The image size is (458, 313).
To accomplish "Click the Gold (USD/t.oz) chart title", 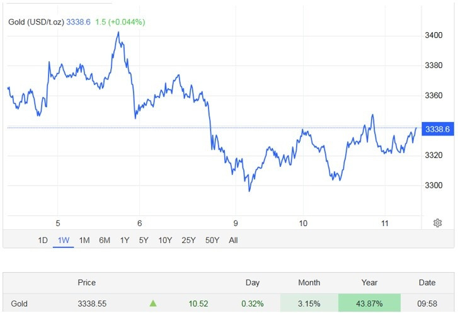I will click(37, 22).
